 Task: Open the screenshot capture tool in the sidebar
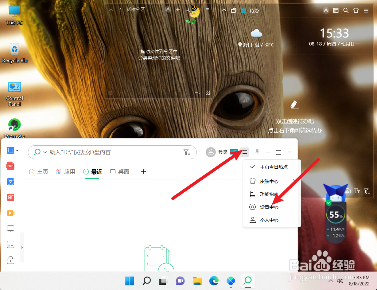point(10,151)
